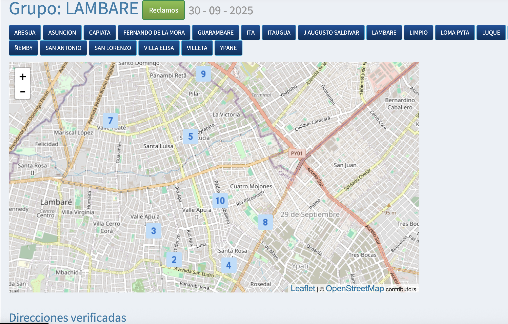Select the J AUGUSTO SALDIVAR group
The height and width of the screenshot is (324, 508).
[331, 33]
